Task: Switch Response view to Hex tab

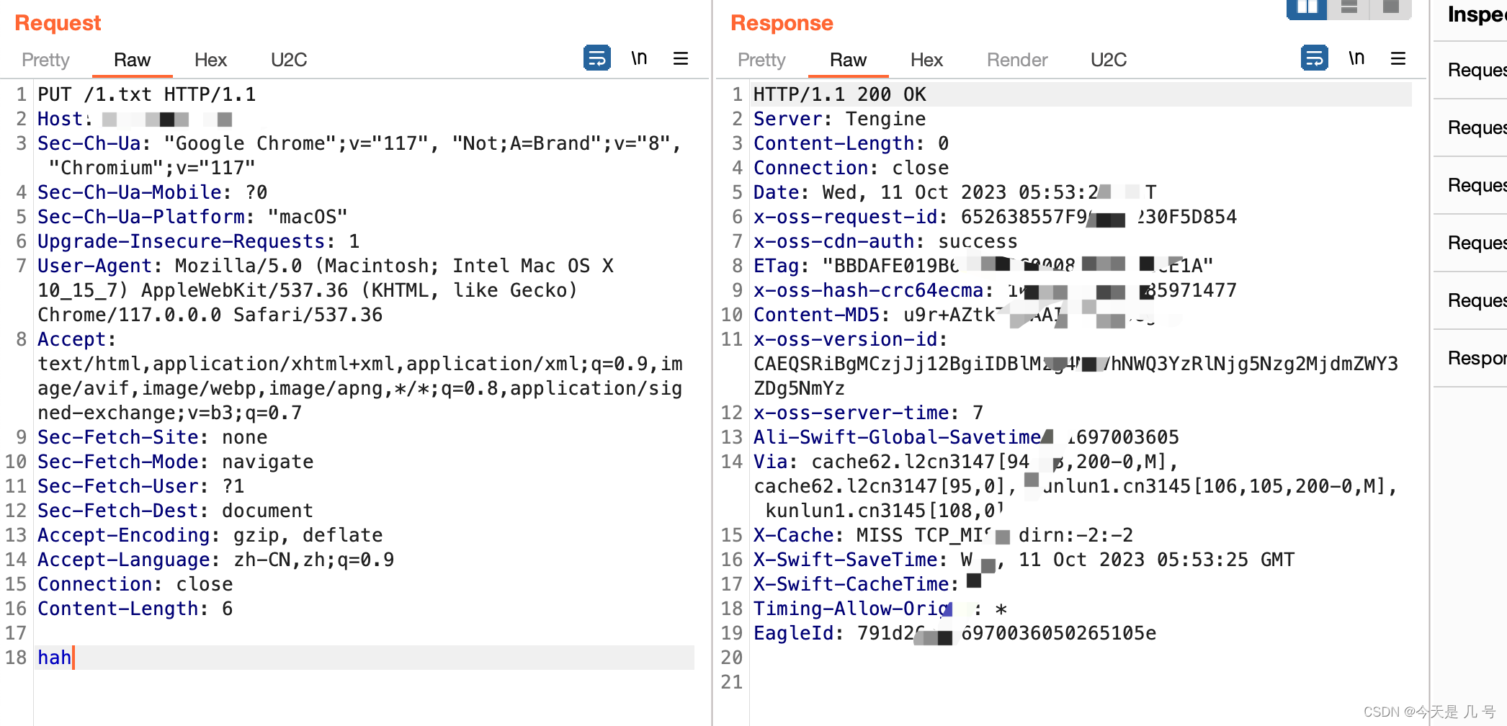Action: (926, 60)
